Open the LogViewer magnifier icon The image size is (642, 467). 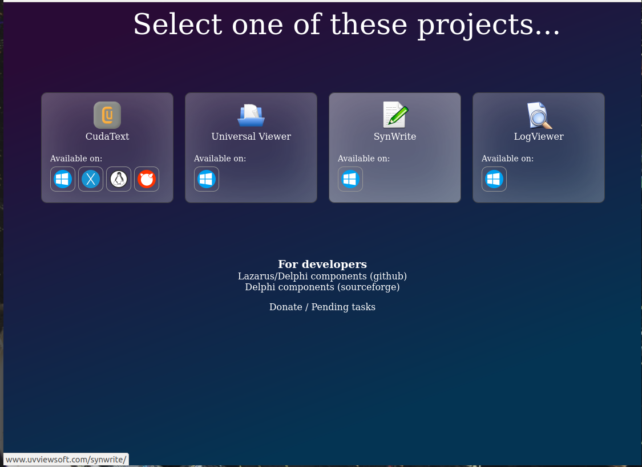point(539,115)
